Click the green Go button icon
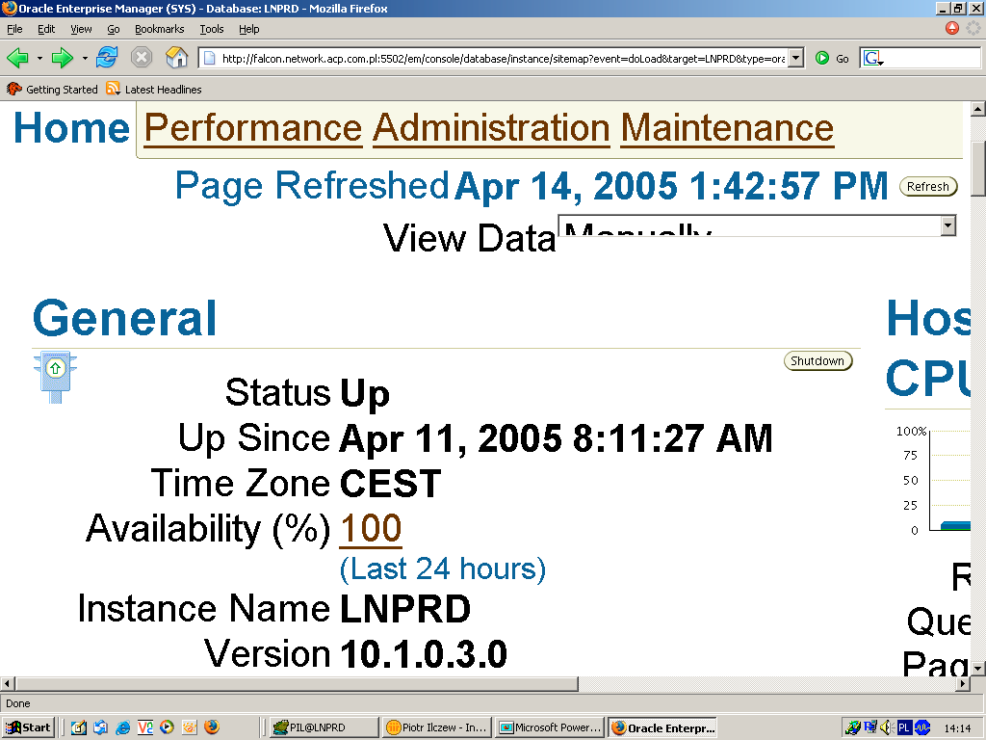This screenshot has width=986, height=740. coord(822,59)
